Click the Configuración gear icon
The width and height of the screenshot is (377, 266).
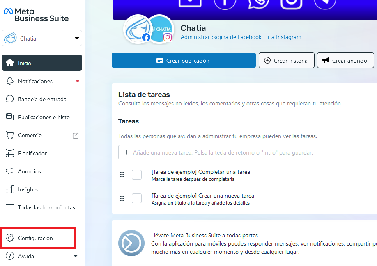point(10,238)
